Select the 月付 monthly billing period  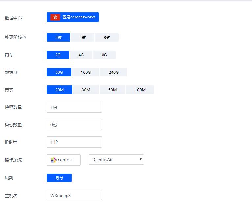click(x=59, y=178)
